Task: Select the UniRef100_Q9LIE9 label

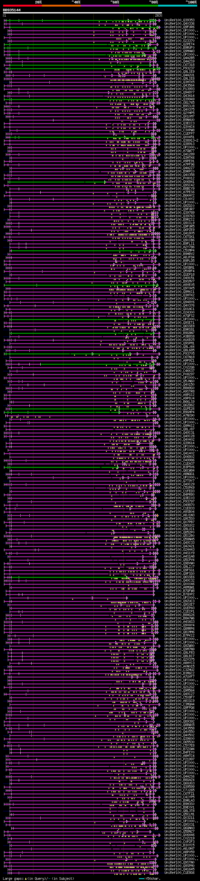Action: point(179,72)
